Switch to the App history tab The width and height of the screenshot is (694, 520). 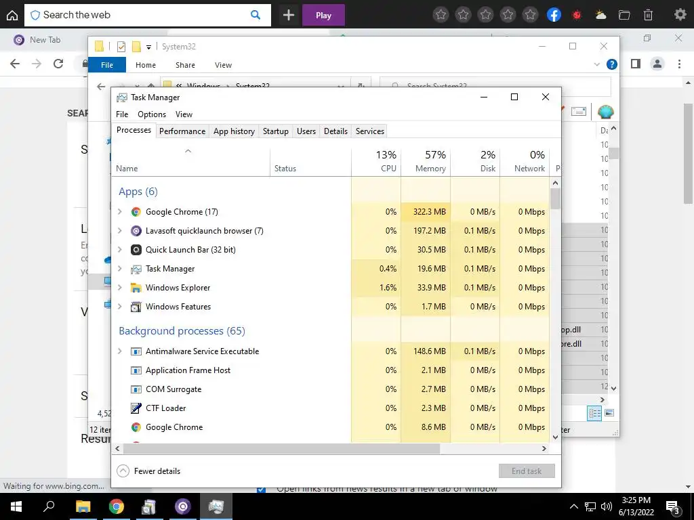(234, 131)
